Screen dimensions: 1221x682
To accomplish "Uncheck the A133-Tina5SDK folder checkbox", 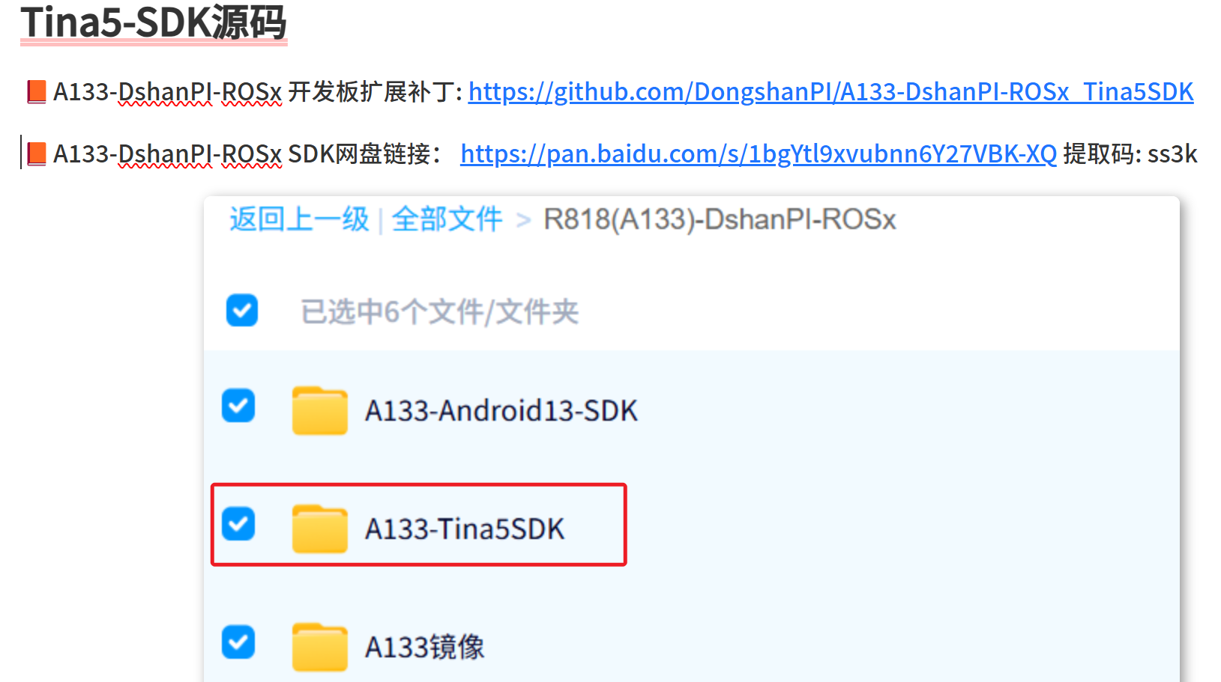I will pyautogui.click(x=238, y=524).
